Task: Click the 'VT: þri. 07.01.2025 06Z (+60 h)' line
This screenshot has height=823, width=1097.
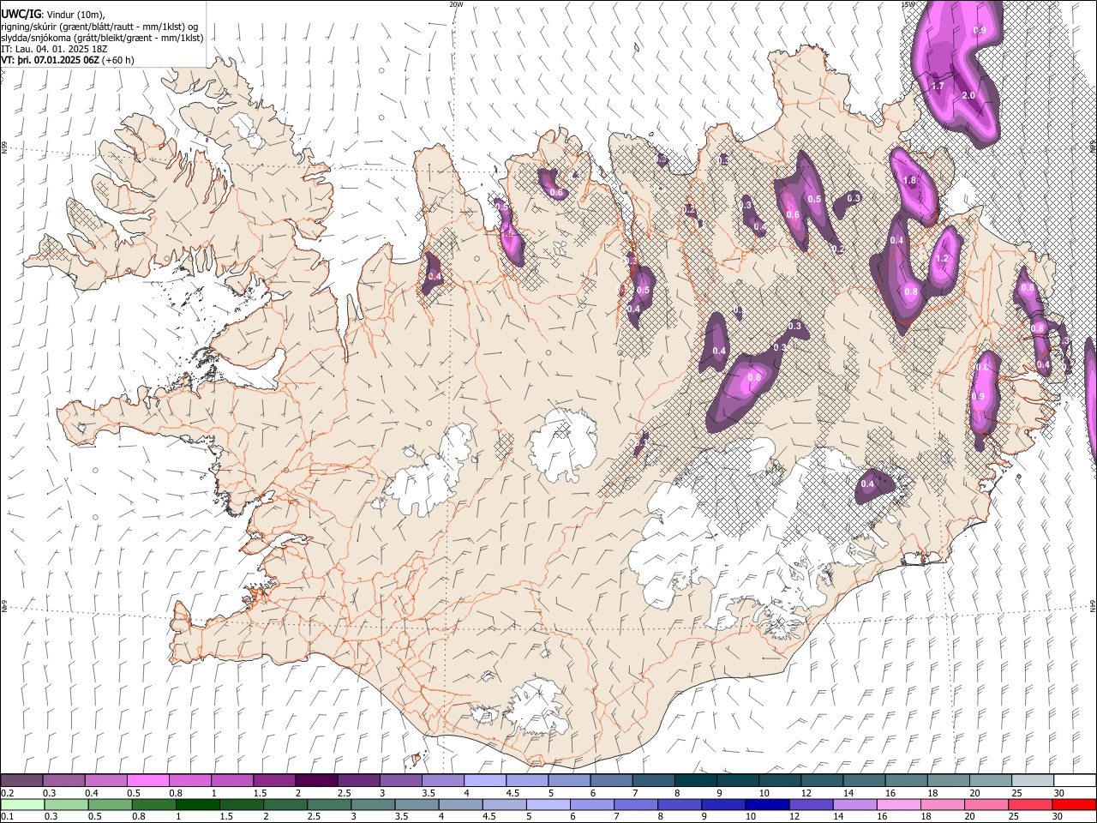Action: [68, 60]
